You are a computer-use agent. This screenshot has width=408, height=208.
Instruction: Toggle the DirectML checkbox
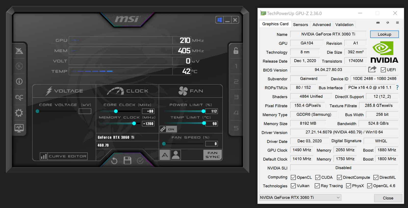[x=376, y=177]
